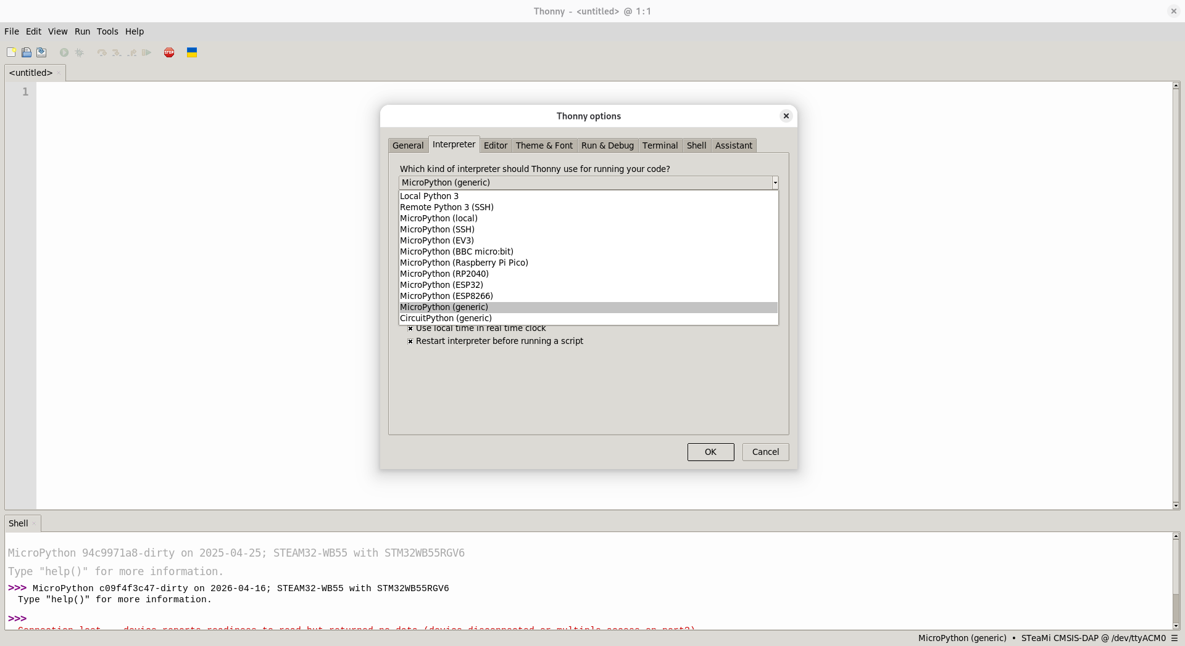The width and height of the screenshot is (1185, 646).
Task: Click the Run current script icon
Action: [x=64, y=52]
